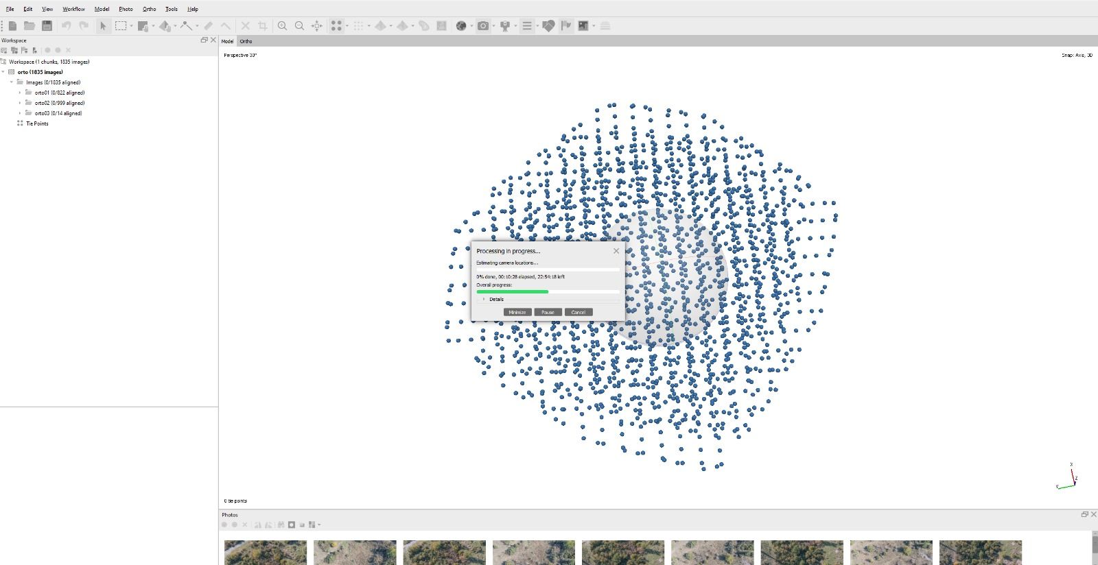Collapse the Images folder tree node
Screen dimensions: 1098x565
point(12,82)
